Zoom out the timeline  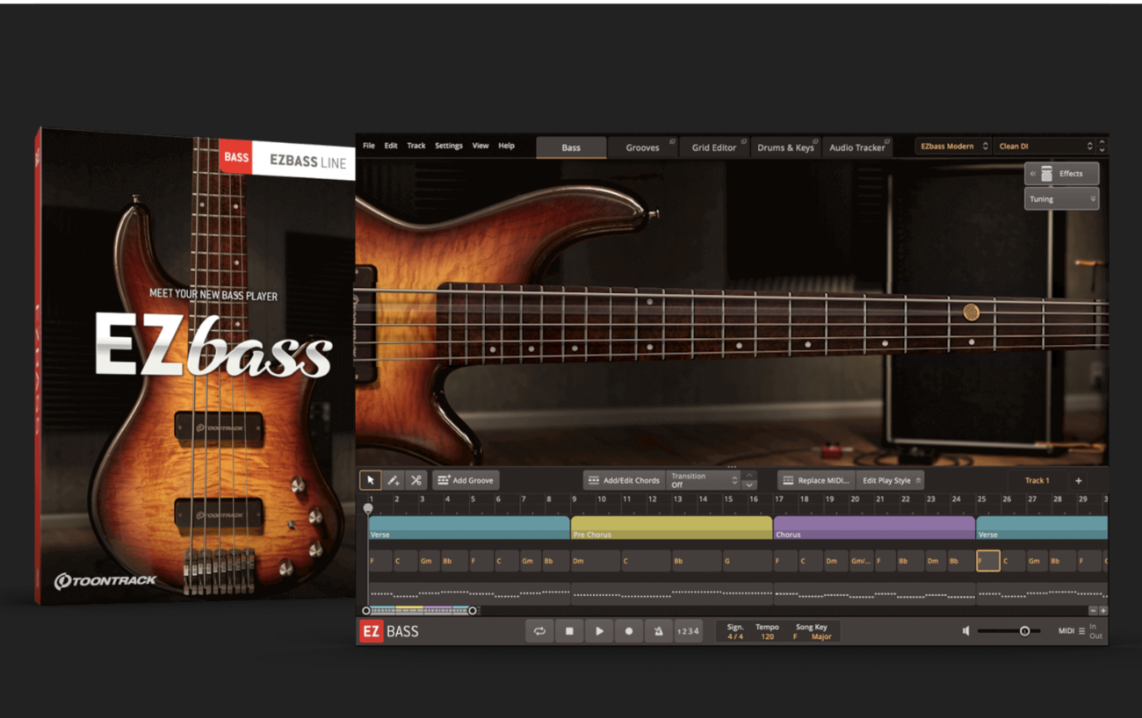[x=1093, y=611]
